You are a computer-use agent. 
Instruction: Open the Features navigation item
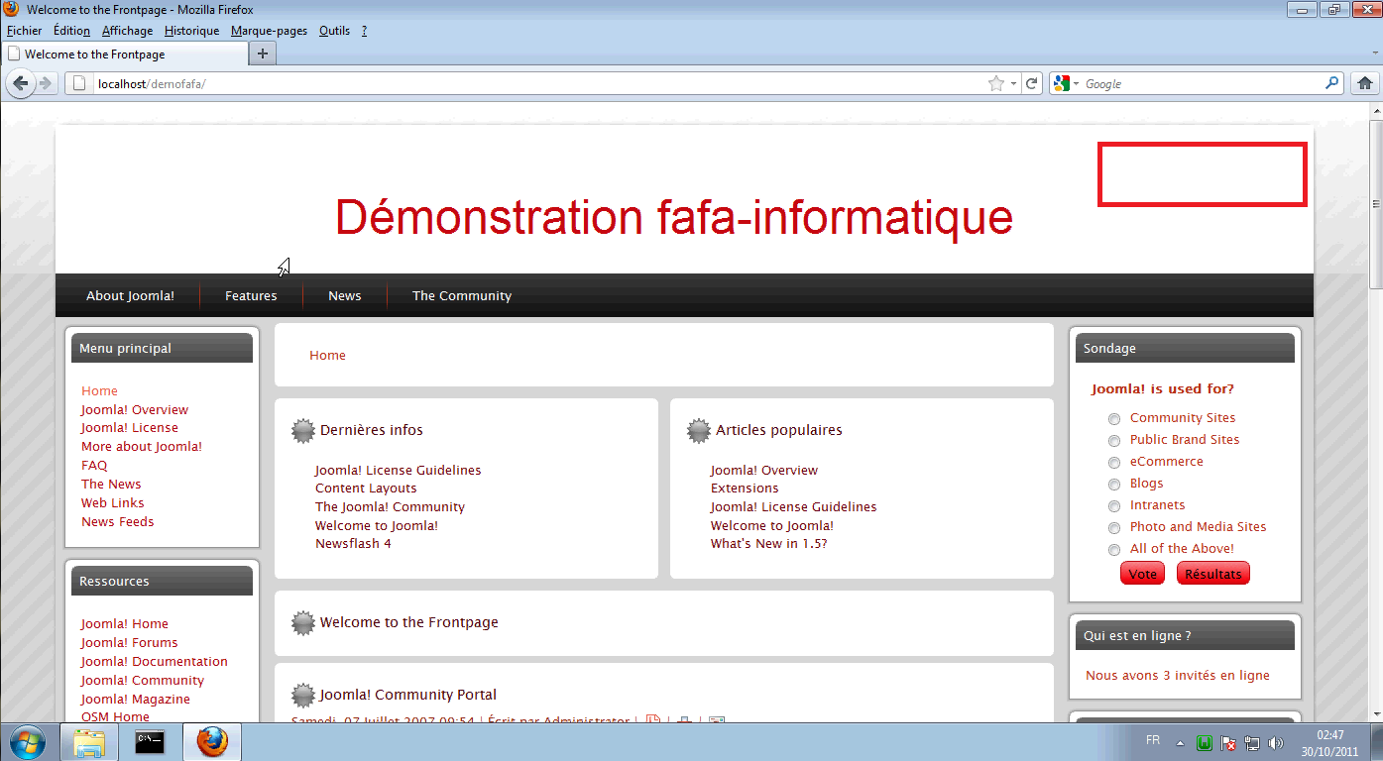[251, 296]
